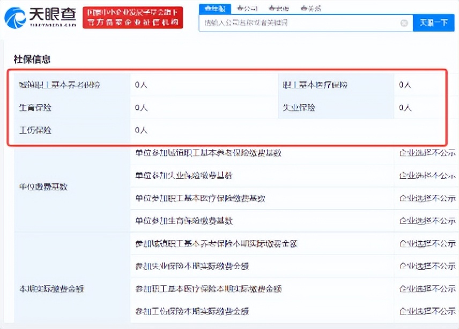Click the 0人 value for 工伤保险
This screenshot has height=329, width=459.
pos(140,130)
